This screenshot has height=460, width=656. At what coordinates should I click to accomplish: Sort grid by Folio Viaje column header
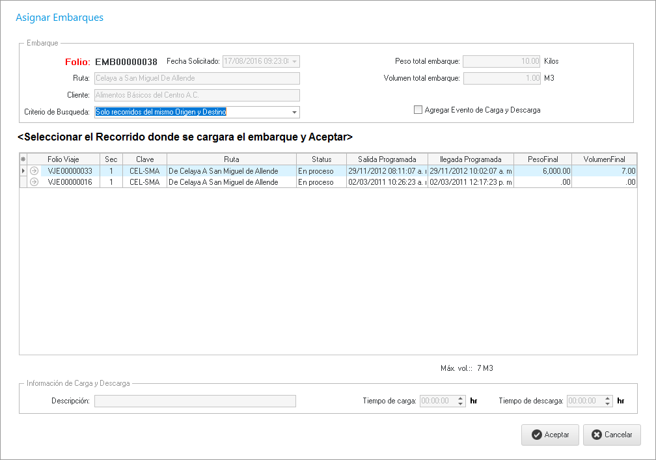pos(63,159)
